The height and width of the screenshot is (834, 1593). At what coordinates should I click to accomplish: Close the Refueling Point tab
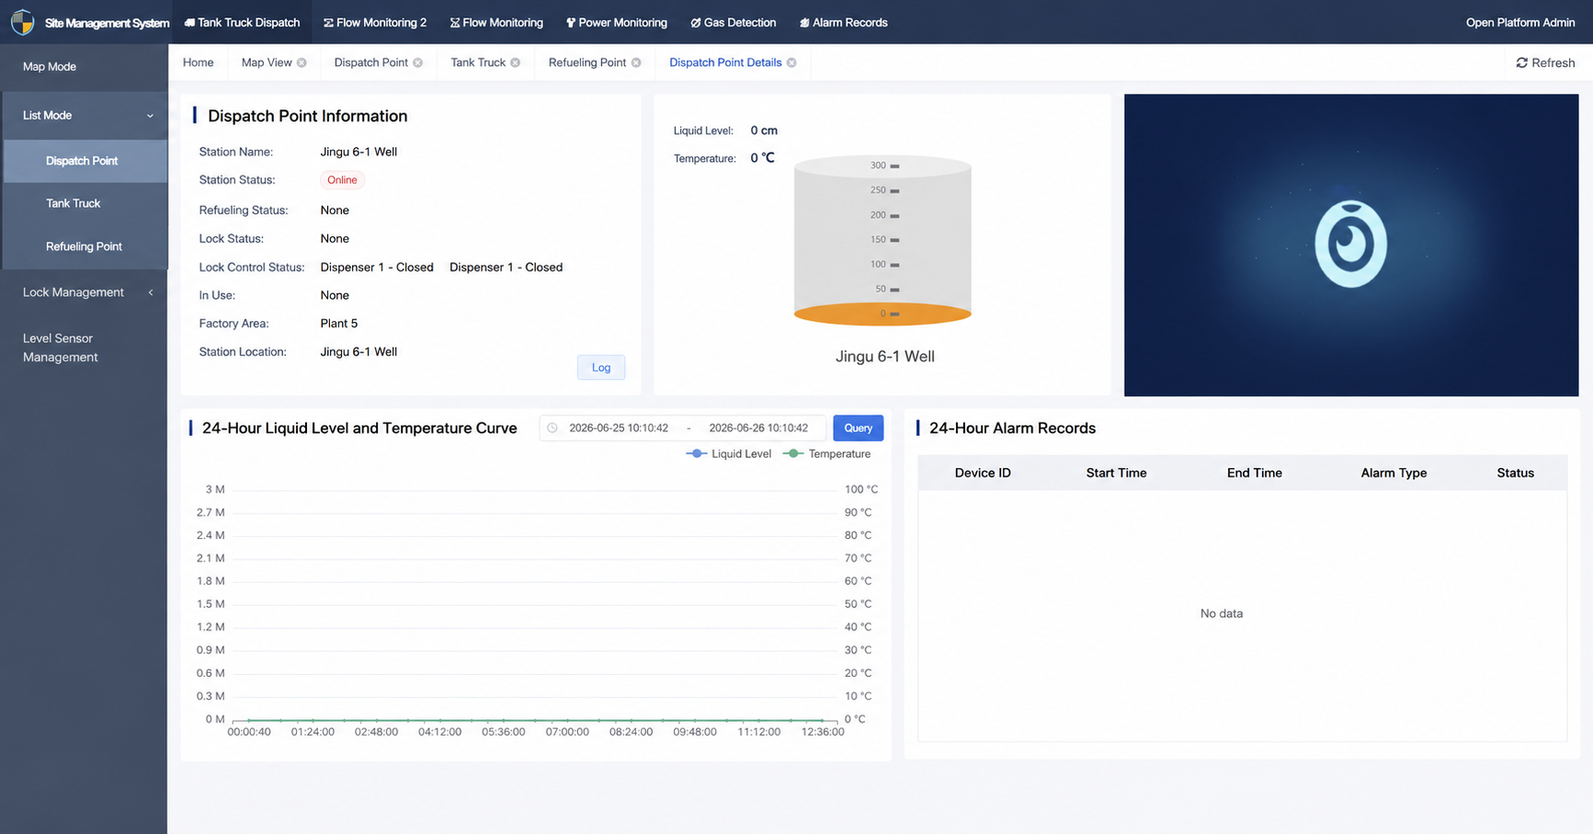coord(636,63)
